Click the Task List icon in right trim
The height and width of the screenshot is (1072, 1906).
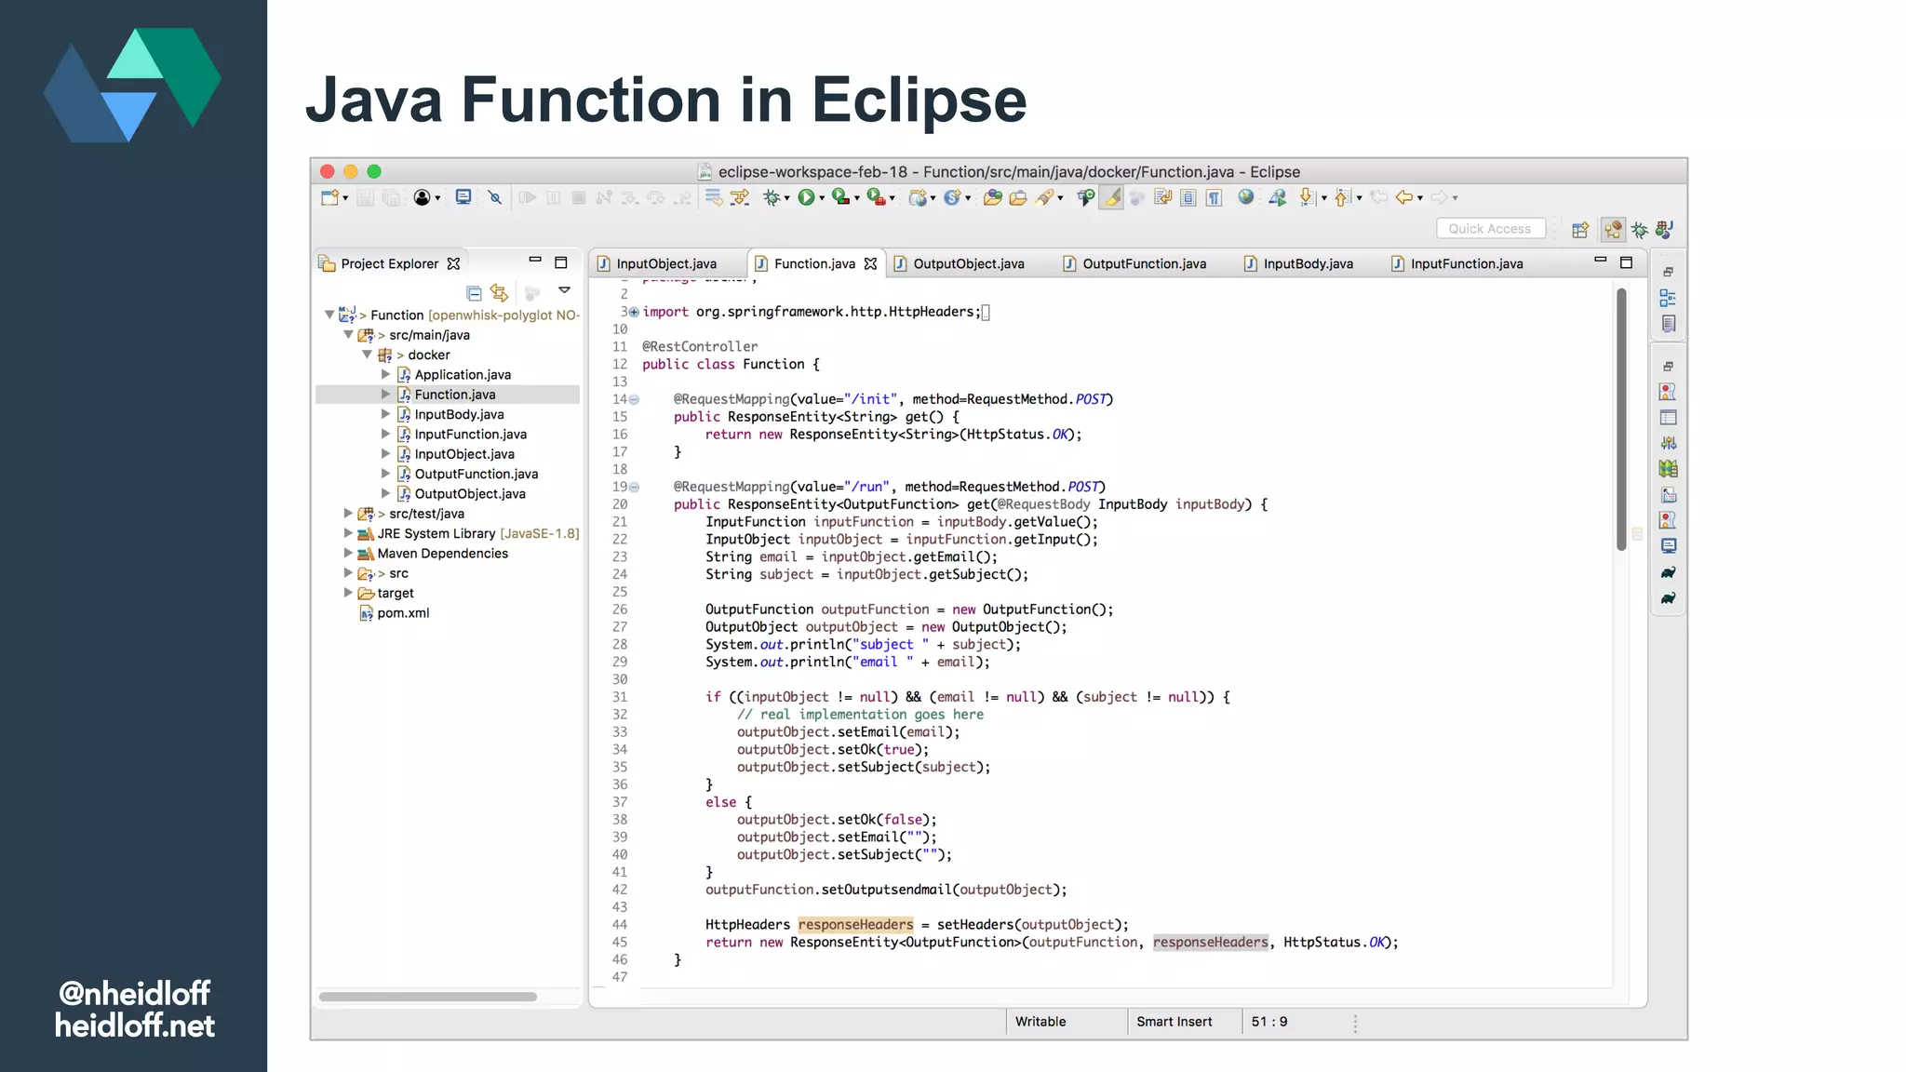[x=1668, y=324]
